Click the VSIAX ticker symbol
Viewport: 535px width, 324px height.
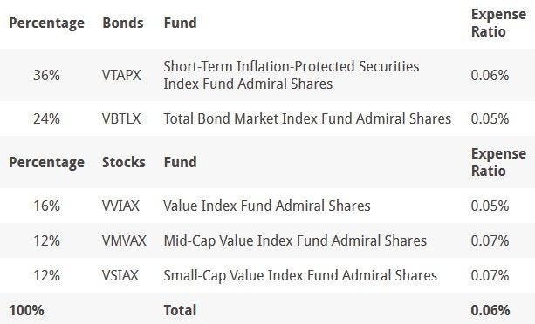[x=120, y=275]
